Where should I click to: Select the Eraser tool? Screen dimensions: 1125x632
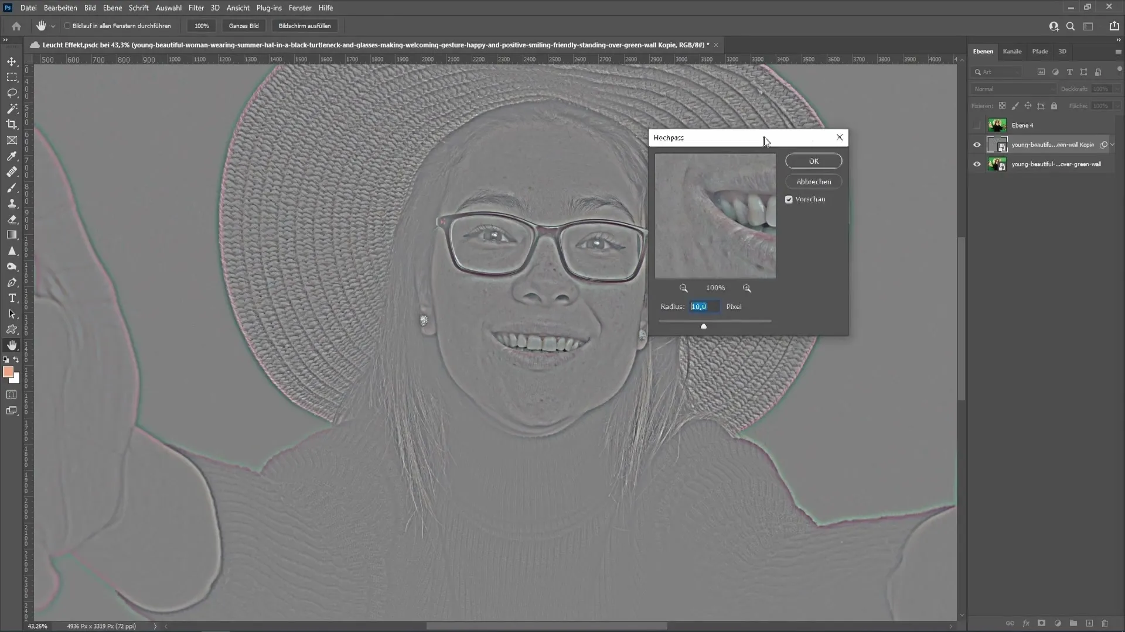click(x=12, y=219)
